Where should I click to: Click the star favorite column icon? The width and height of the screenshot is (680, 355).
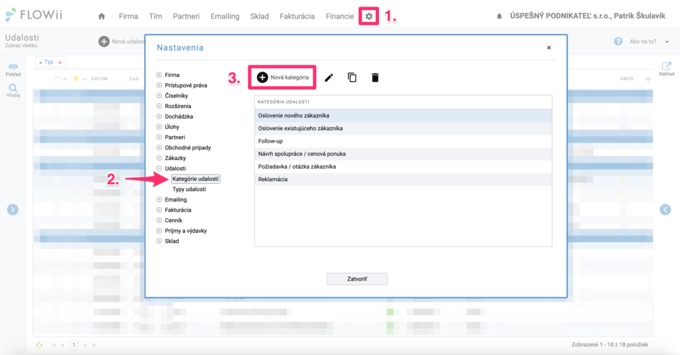click(x=76, y=78)
